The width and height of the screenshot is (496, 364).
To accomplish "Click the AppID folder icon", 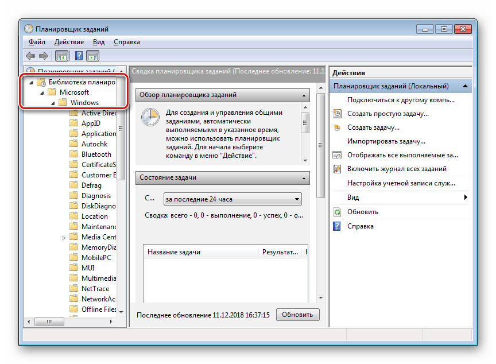I will (x=73, y=123).
